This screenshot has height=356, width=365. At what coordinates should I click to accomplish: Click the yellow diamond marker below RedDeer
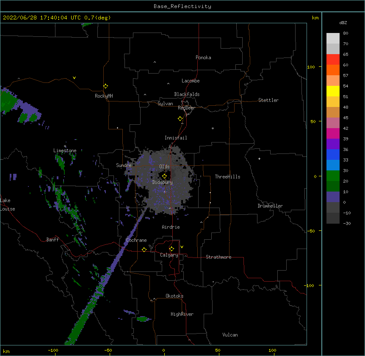point(180,119)
